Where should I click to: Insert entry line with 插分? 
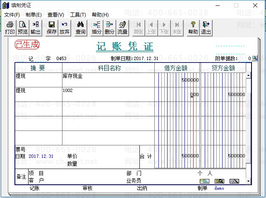(x=97, y=28)
